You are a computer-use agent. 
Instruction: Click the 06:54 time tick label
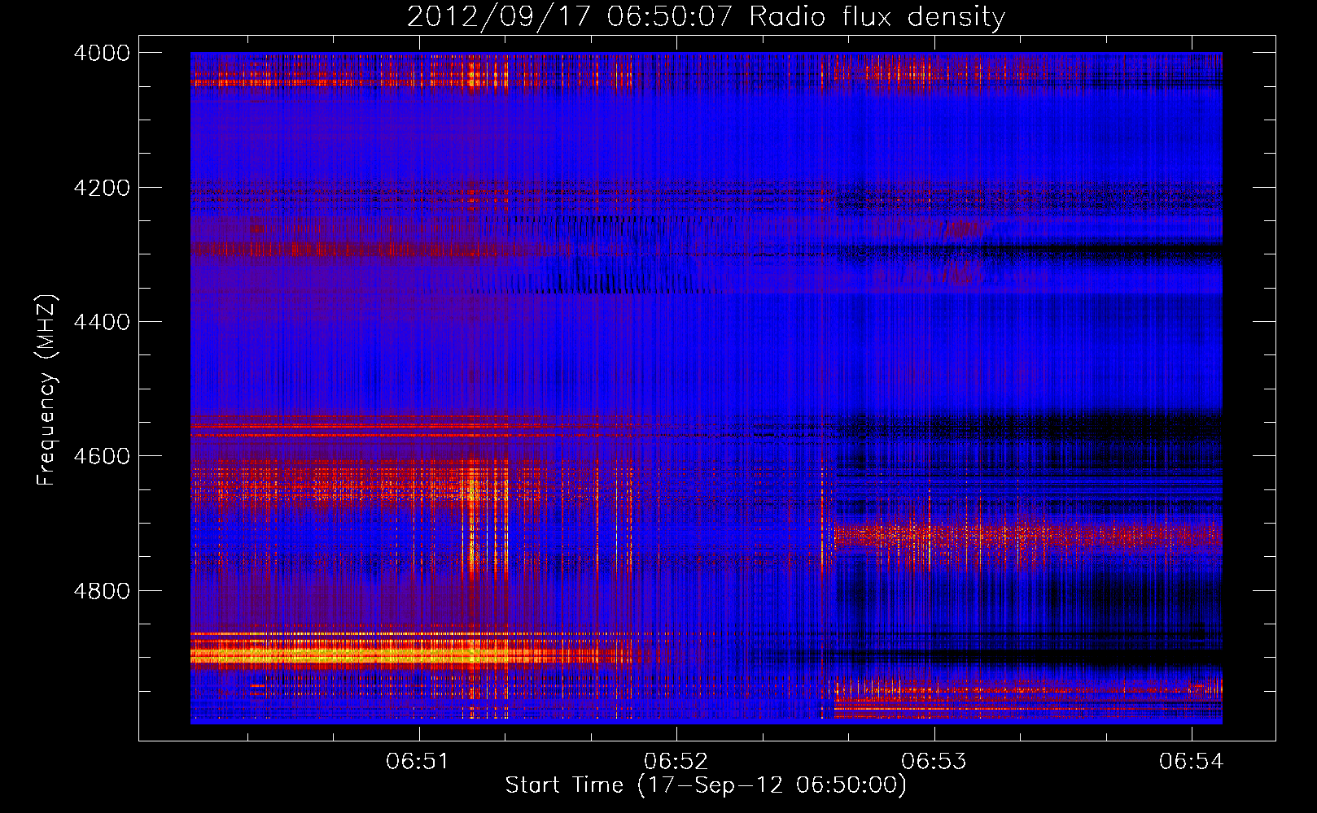pyautogui.click(x=1192, y=761)
